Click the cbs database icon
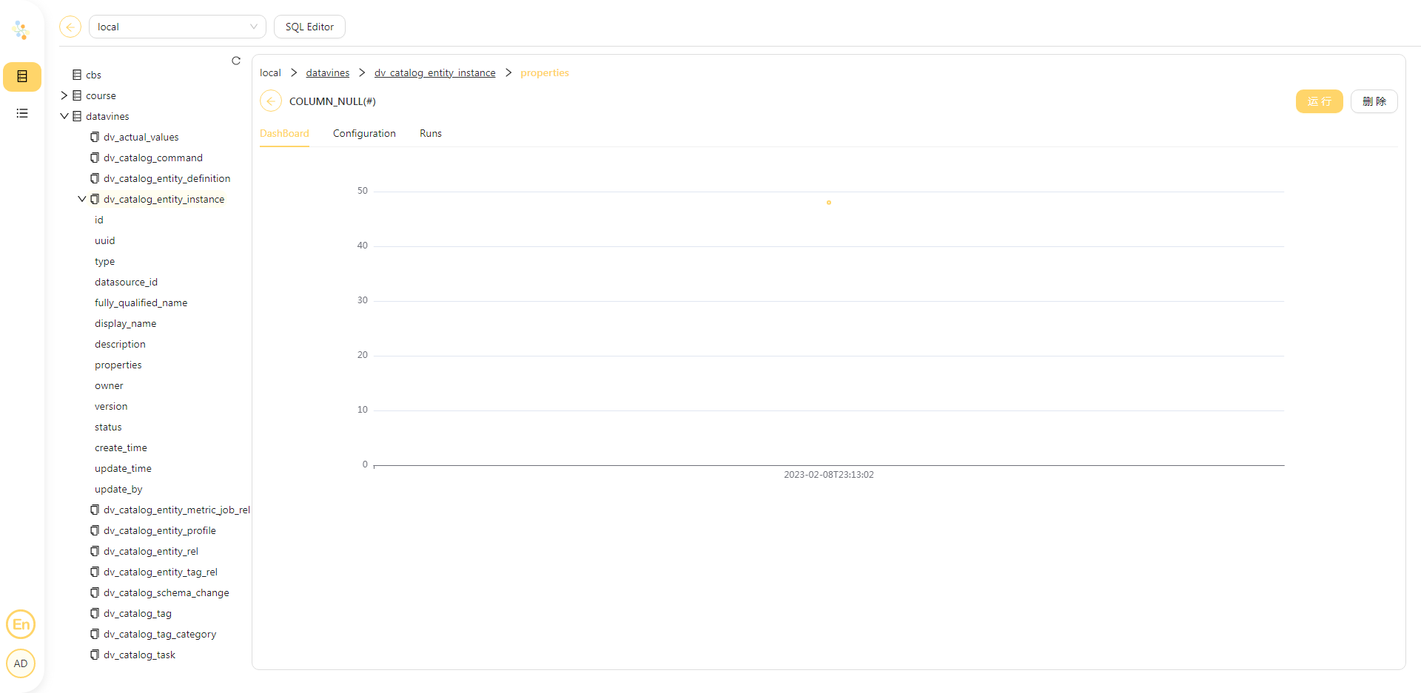Image resolution: width=1421 pixels, height=693 pixels. 77,75
